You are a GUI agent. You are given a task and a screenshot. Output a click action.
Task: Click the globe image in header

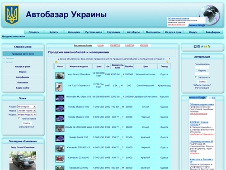click(209, 15)
